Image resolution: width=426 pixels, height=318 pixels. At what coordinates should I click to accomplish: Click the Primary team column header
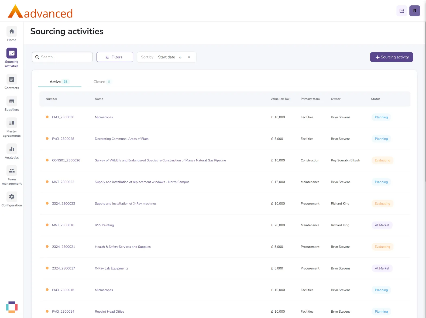[x=310, y=99]
